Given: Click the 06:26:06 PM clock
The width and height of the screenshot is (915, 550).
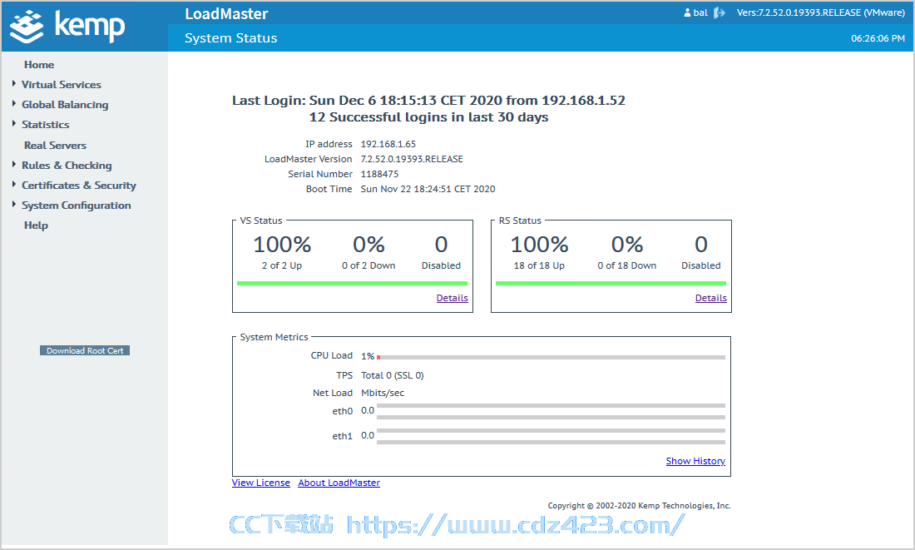Looking at the screenshot, I should tap(878, 38).
